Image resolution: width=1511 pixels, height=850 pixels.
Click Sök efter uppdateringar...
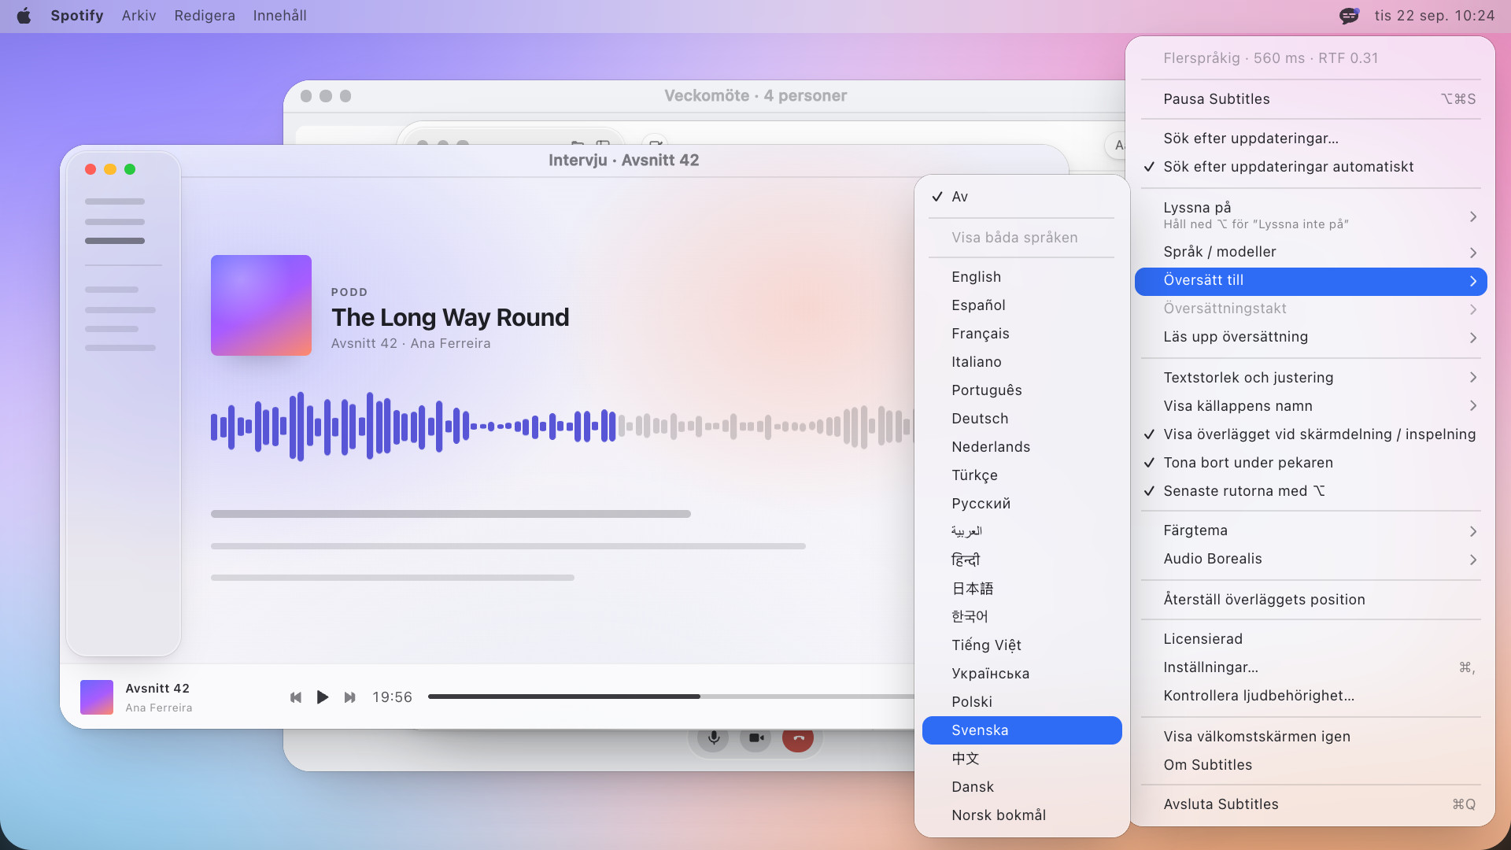1310,139
